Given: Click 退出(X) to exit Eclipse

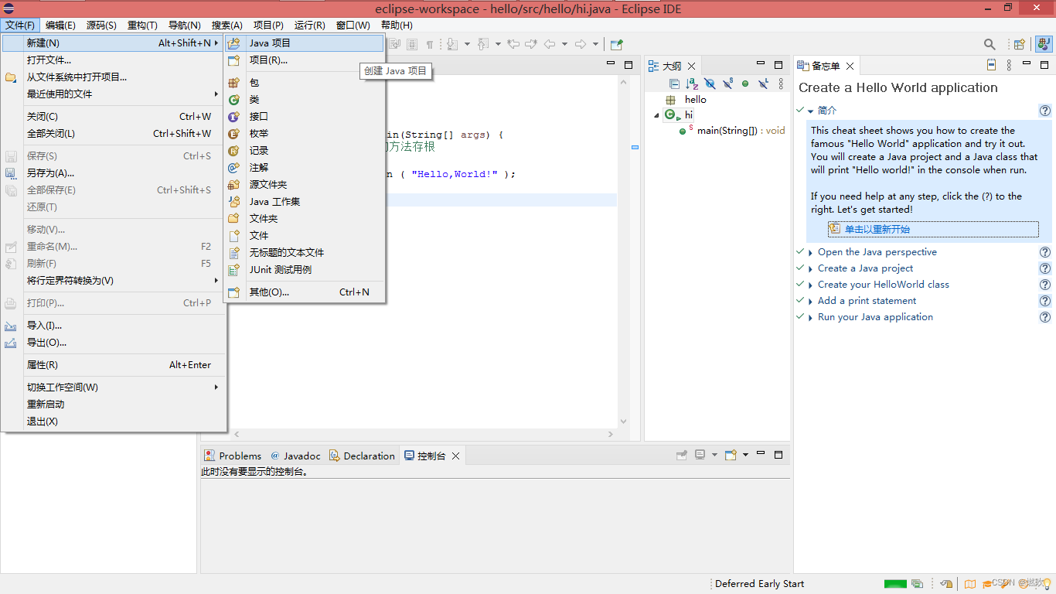Looking at the screenshot, I should 114,422.
